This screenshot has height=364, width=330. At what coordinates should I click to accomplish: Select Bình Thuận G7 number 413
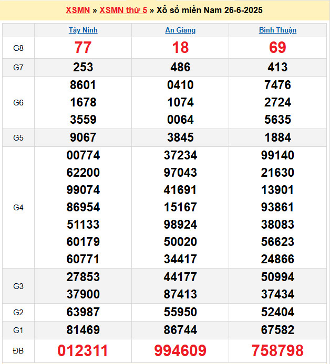pyautogui.click(x=277, y=67)
